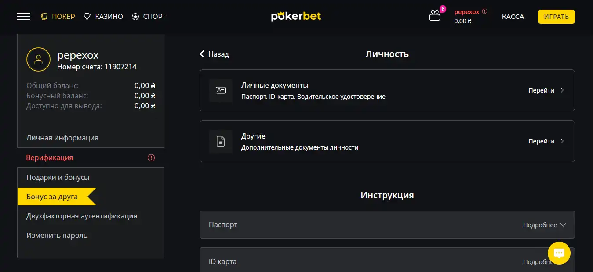
Task: Switch to the Подарки и бонусы section
Action: click(x=58, y=177)
